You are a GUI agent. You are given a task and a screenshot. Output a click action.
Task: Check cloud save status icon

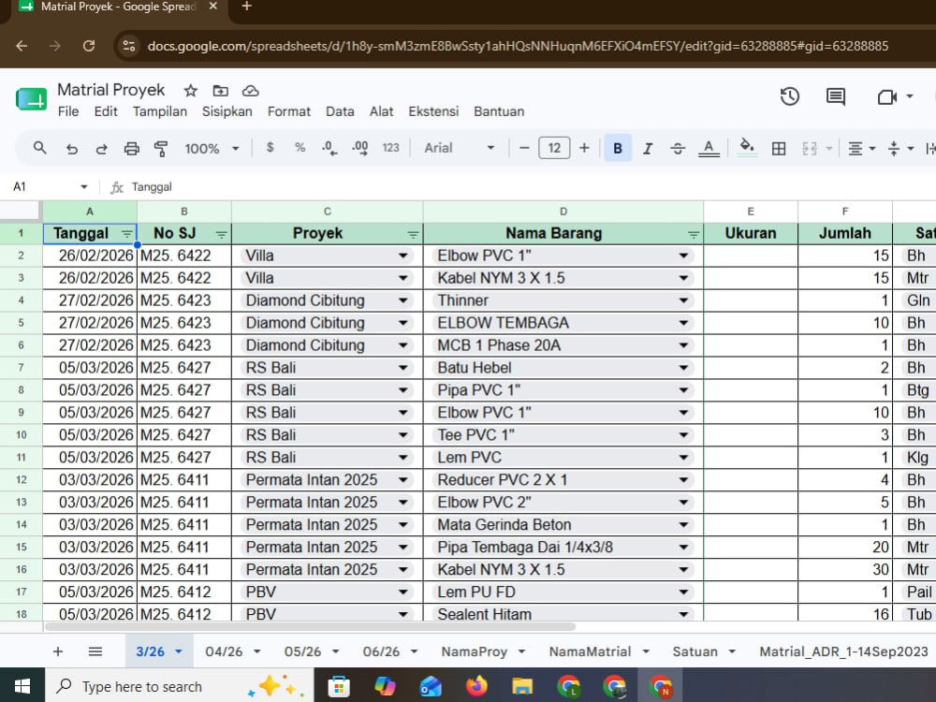point(250,91)
